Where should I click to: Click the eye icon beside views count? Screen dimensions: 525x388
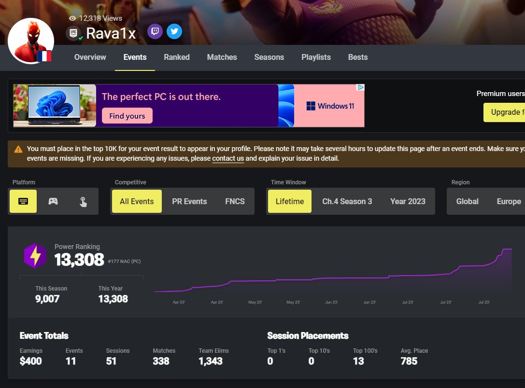72,18
